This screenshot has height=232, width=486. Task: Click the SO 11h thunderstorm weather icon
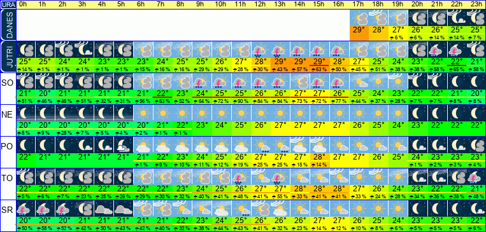(241, 81)
